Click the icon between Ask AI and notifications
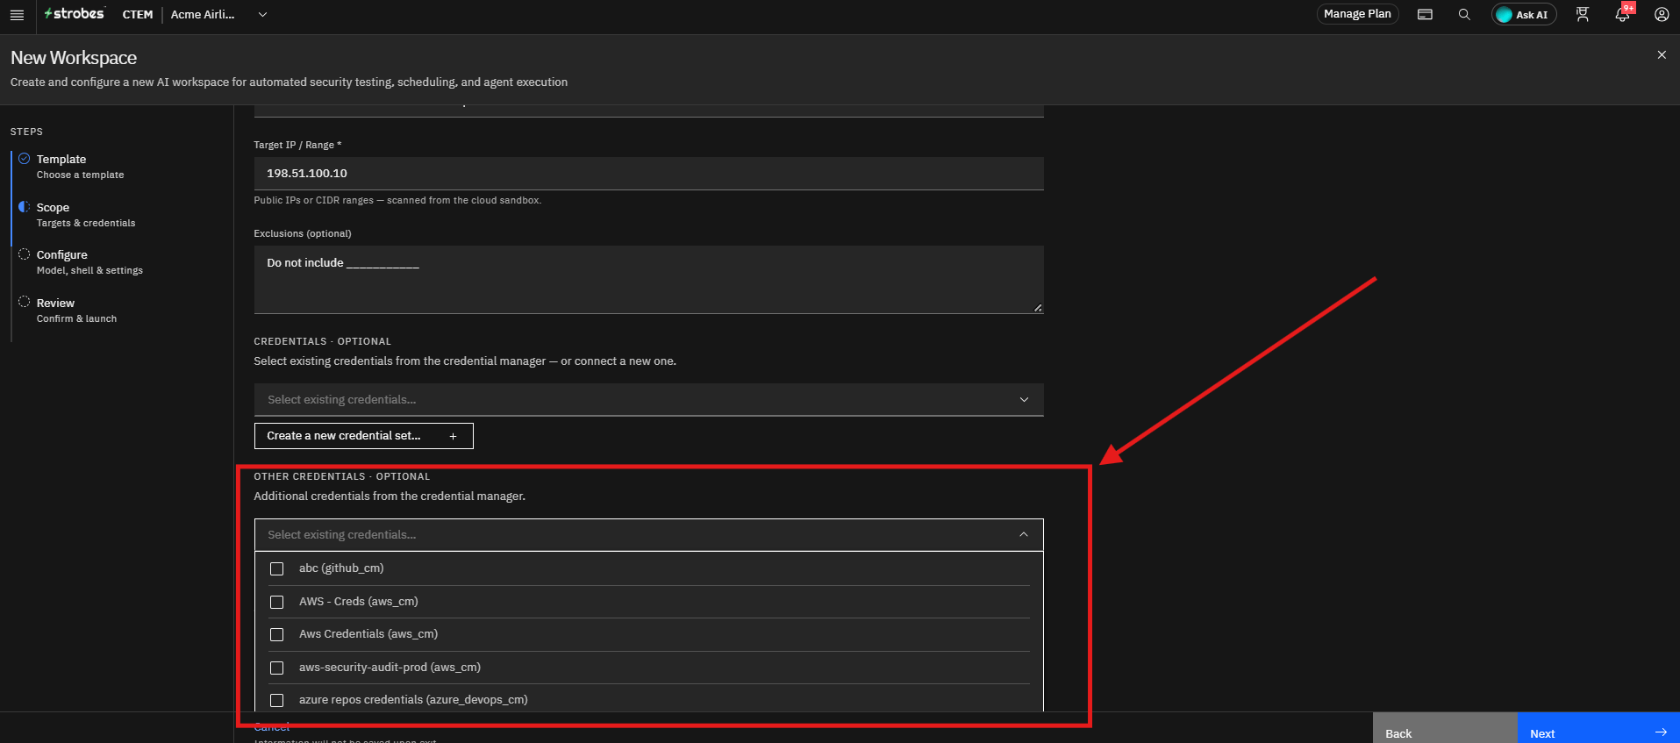 click(1583, 15)
